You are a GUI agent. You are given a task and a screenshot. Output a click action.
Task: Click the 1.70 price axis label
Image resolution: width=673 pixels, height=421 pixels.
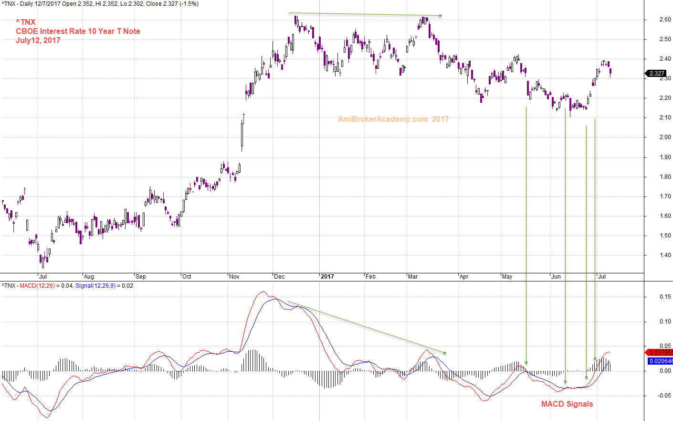(665, 196)
